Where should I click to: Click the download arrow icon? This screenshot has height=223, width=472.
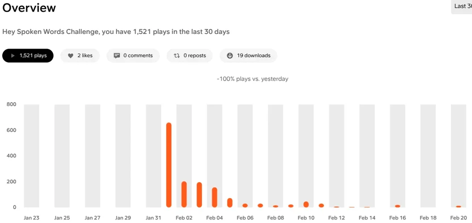[x=230, y=56]
